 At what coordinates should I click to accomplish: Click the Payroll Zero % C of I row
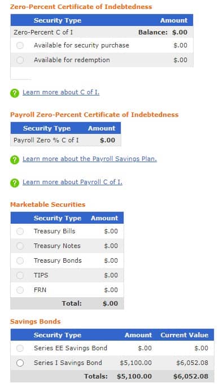[65, 140]
